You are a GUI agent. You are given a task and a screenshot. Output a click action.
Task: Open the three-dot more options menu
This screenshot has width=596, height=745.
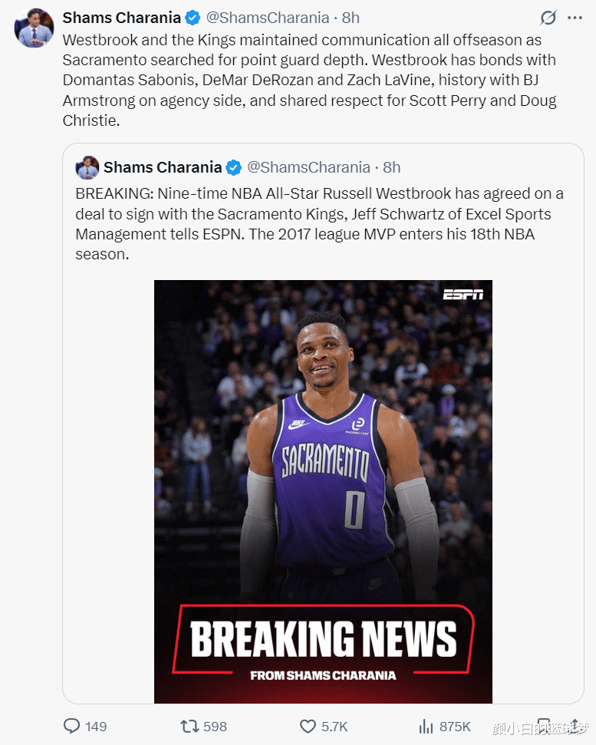pyautogui.click(x=575, y=18)
